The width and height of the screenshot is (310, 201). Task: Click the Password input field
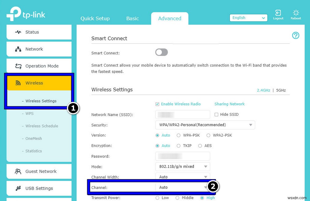click(183, 156)
